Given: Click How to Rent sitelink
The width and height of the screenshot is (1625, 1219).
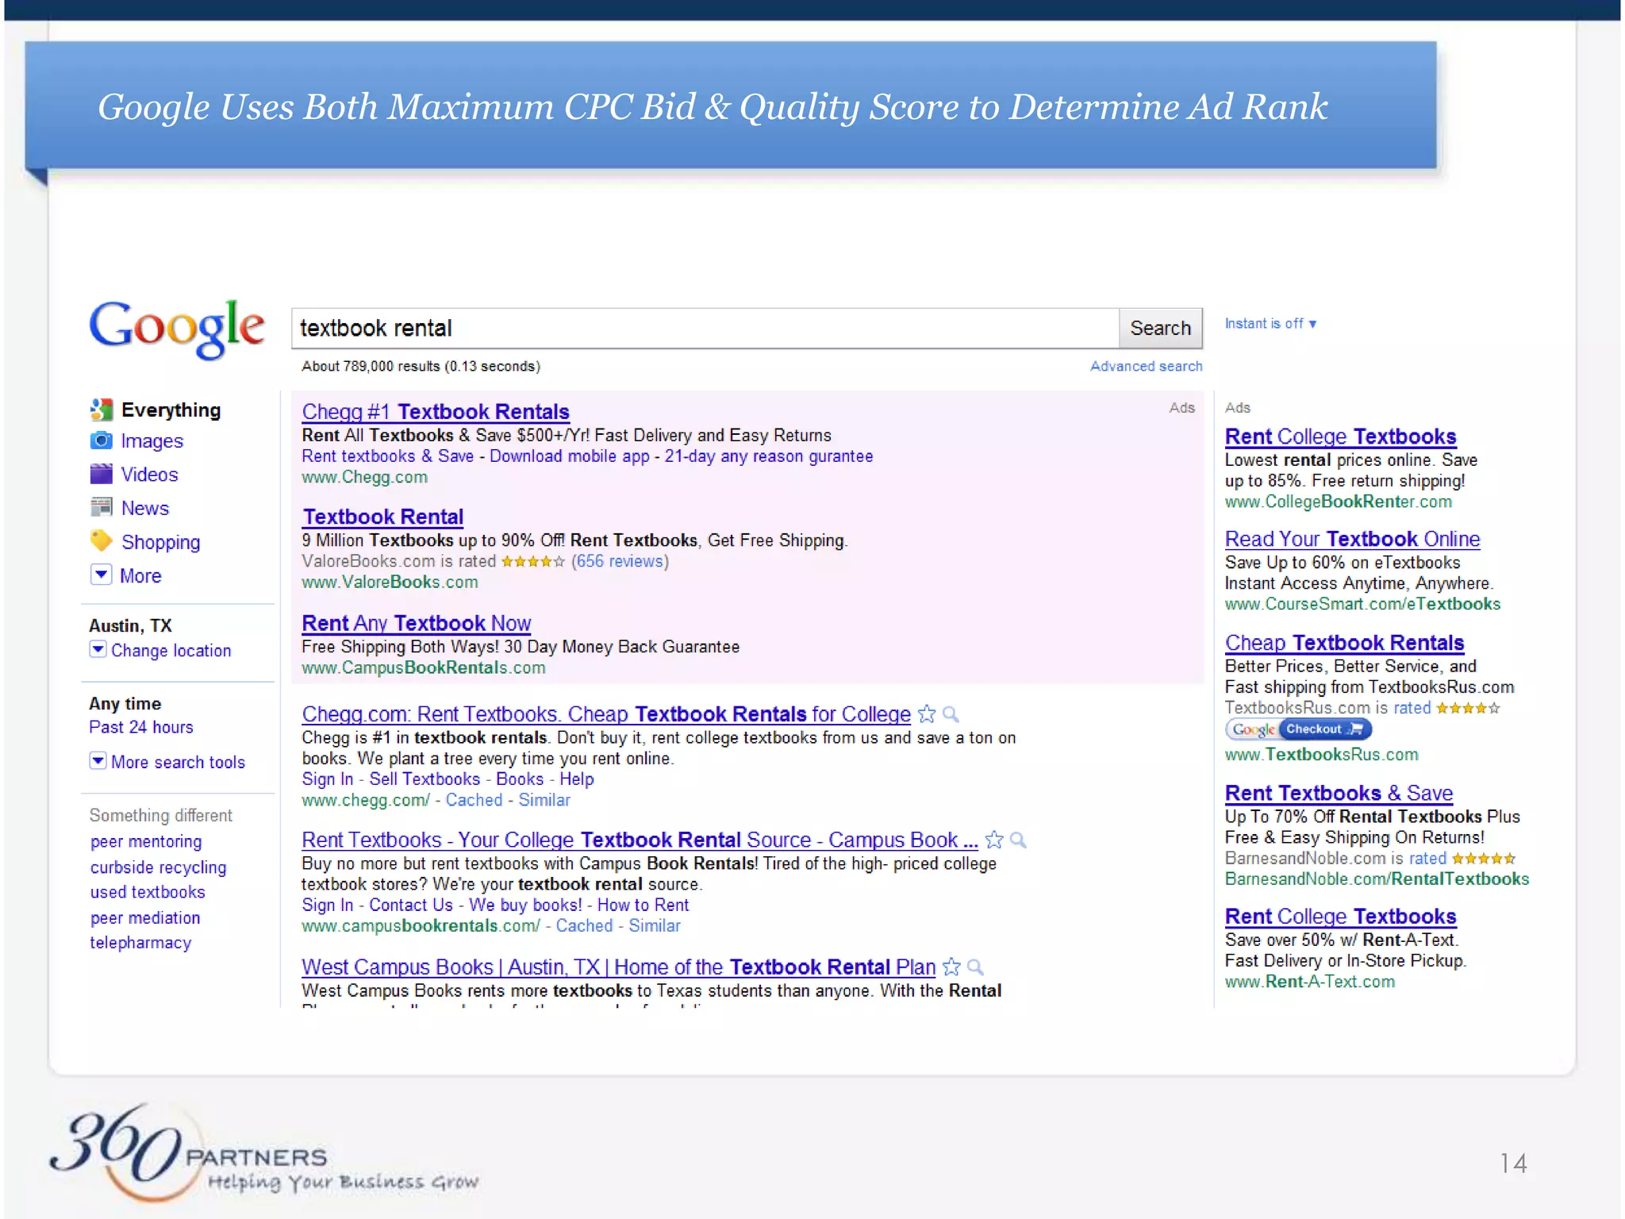Looking at the screenshot, I should click(x=643, y=905).
